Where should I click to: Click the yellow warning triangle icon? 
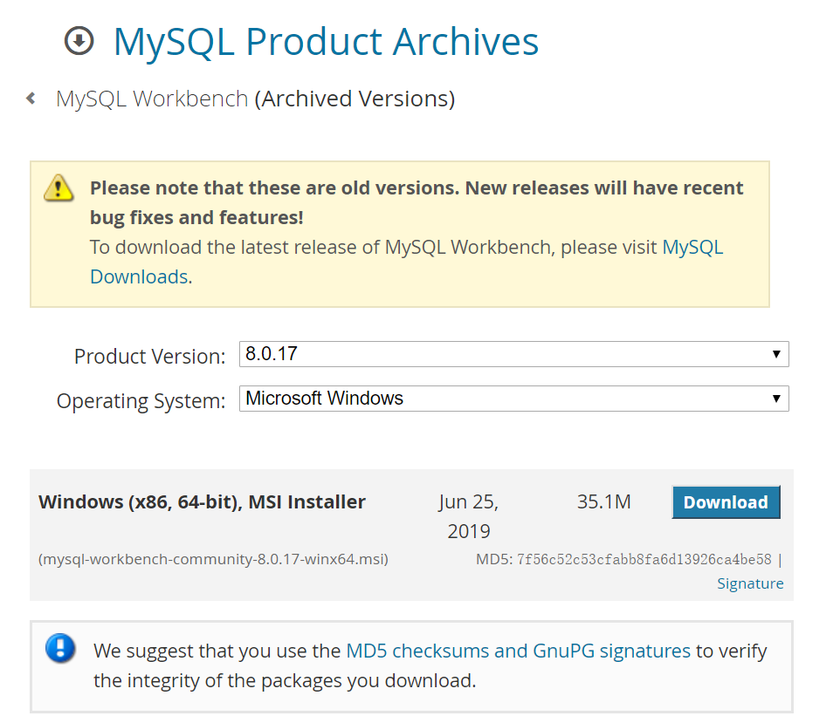click(59, 188)
